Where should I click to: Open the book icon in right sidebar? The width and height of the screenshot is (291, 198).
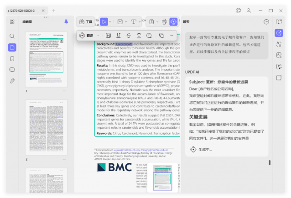[279, 78]
